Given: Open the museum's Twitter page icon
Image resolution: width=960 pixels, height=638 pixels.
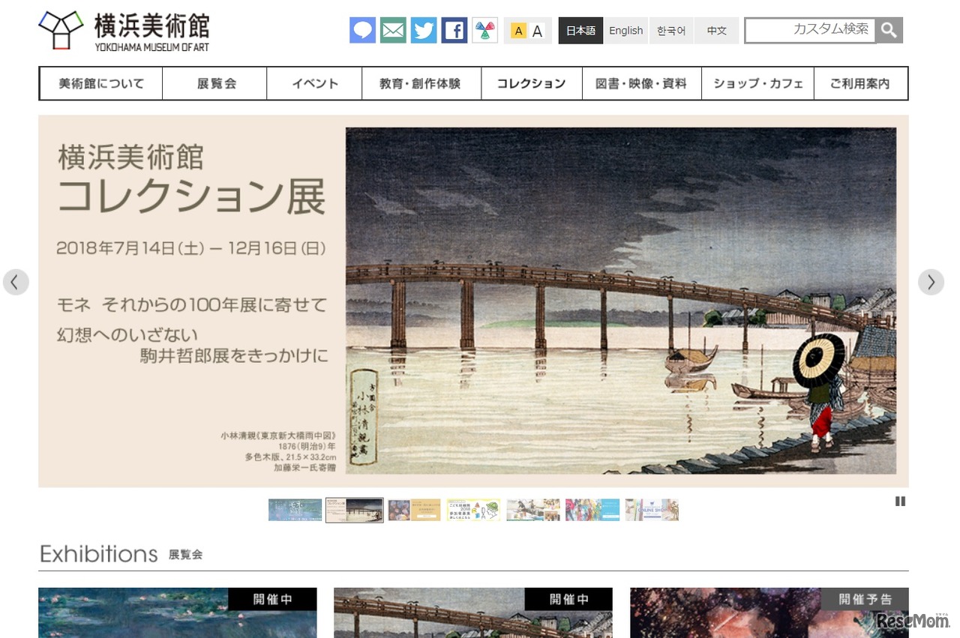Looking at the screenshot, I should (x=424, y=31).
